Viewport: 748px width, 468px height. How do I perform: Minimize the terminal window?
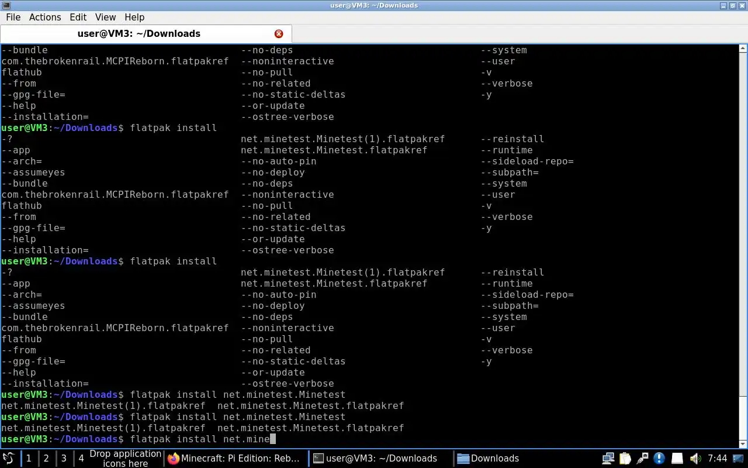pyautogui.click(x=724, y=5)
